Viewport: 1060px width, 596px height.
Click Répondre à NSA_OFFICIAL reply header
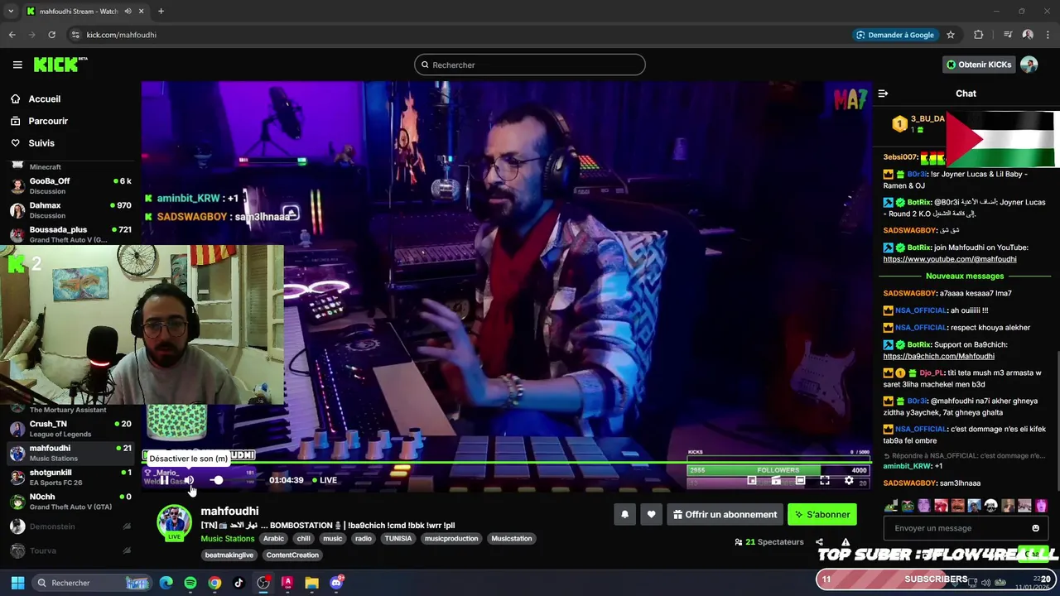pyautogui.click(x=964, y=455)
